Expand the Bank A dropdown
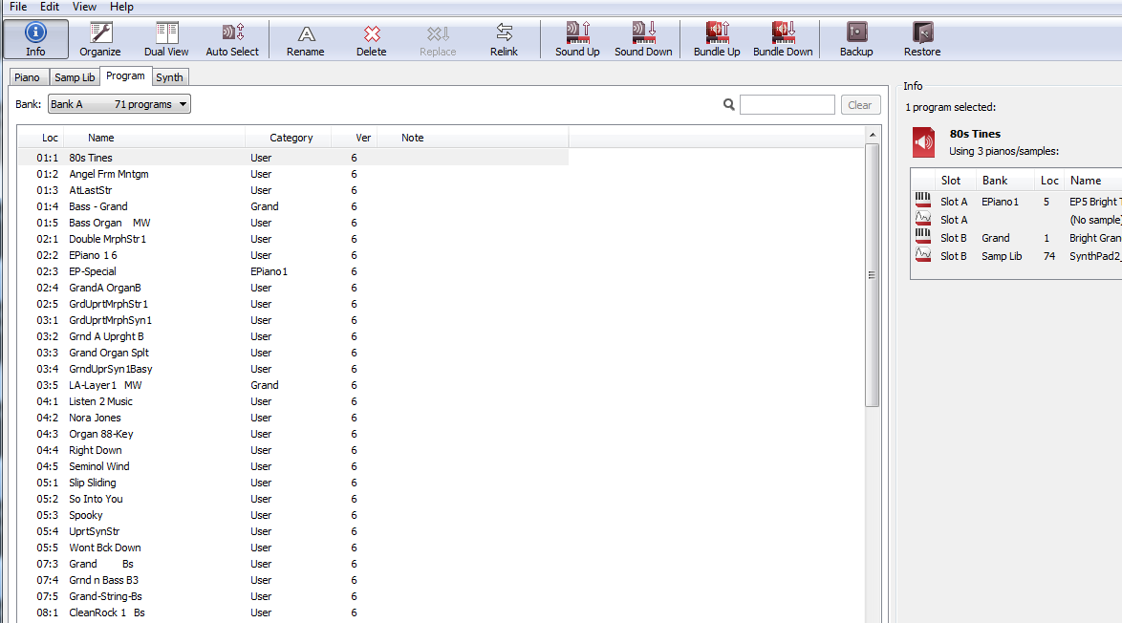 coord(119,104)
